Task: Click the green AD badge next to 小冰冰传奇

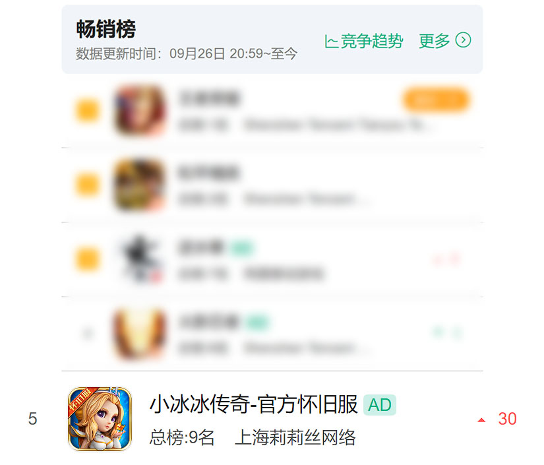Action: 380,405
